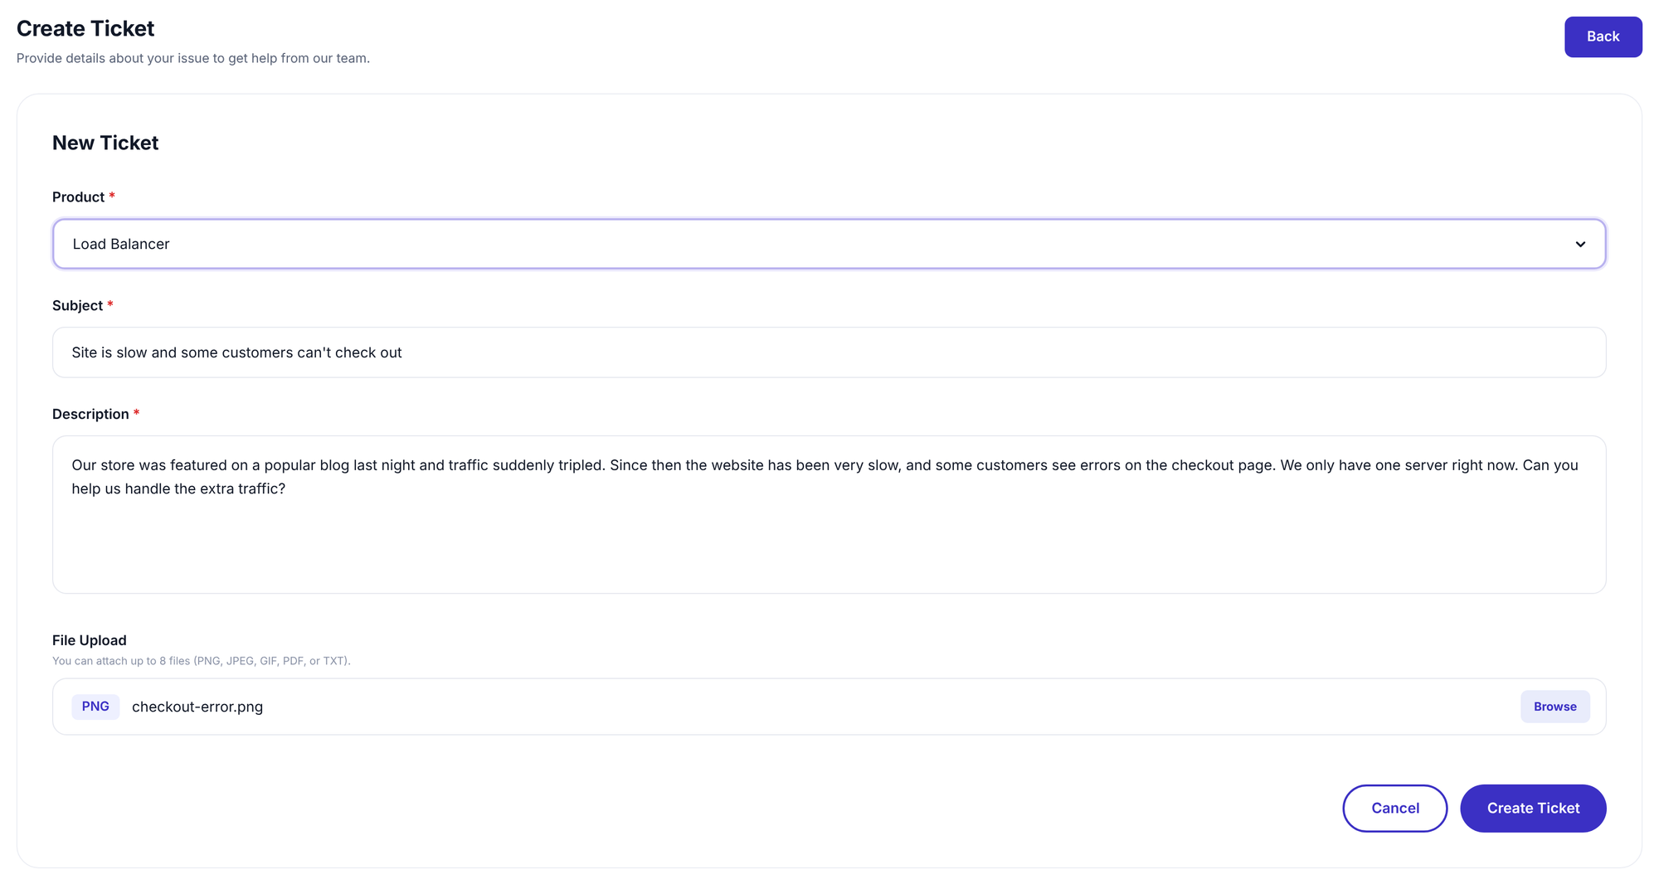Viewport: 1659px width, 889px height.
Task: Click the chevron arrow in Product field
Action: coord(1579,245)
